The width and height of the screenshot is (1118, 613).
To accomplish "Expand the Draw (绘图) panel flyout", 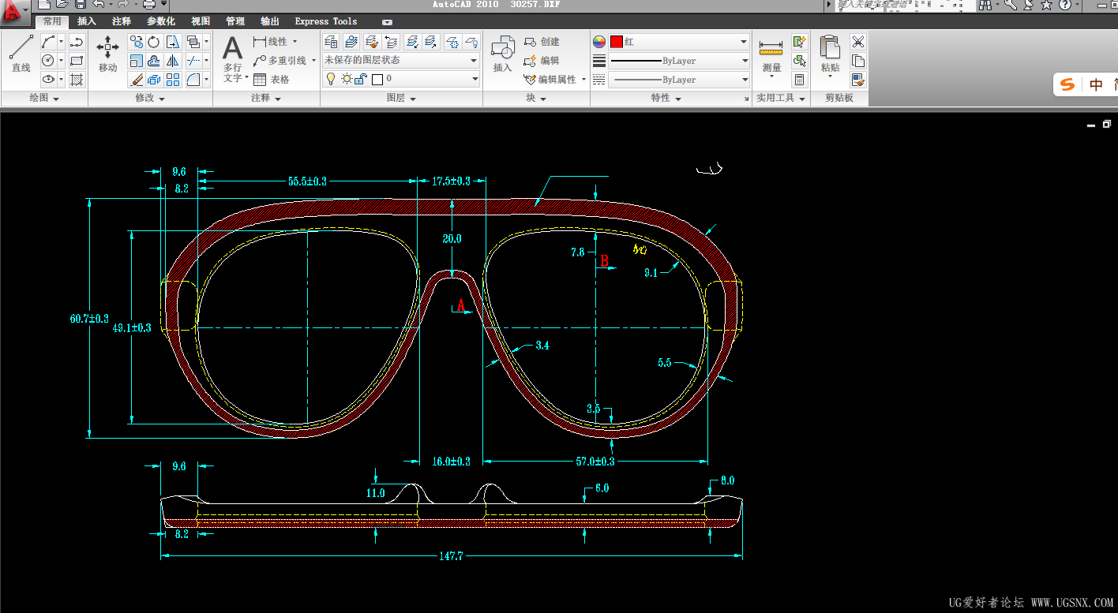I will click(x=44, y=99).
